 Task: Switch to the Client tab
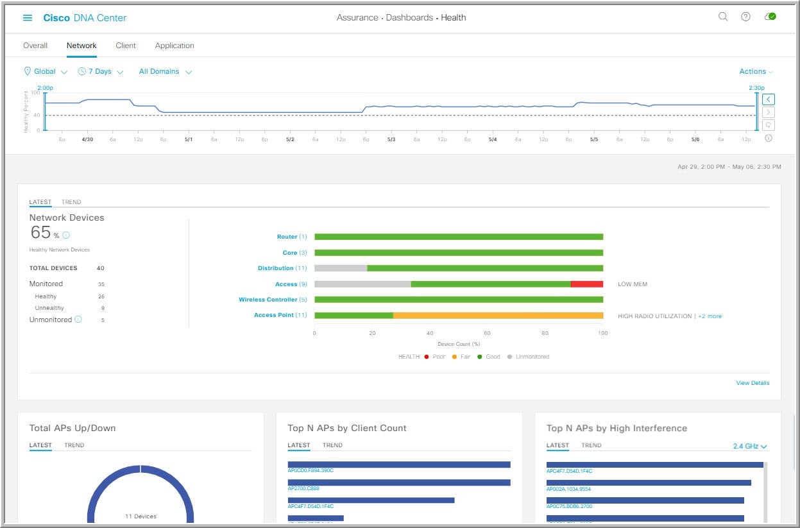(126, 46)
